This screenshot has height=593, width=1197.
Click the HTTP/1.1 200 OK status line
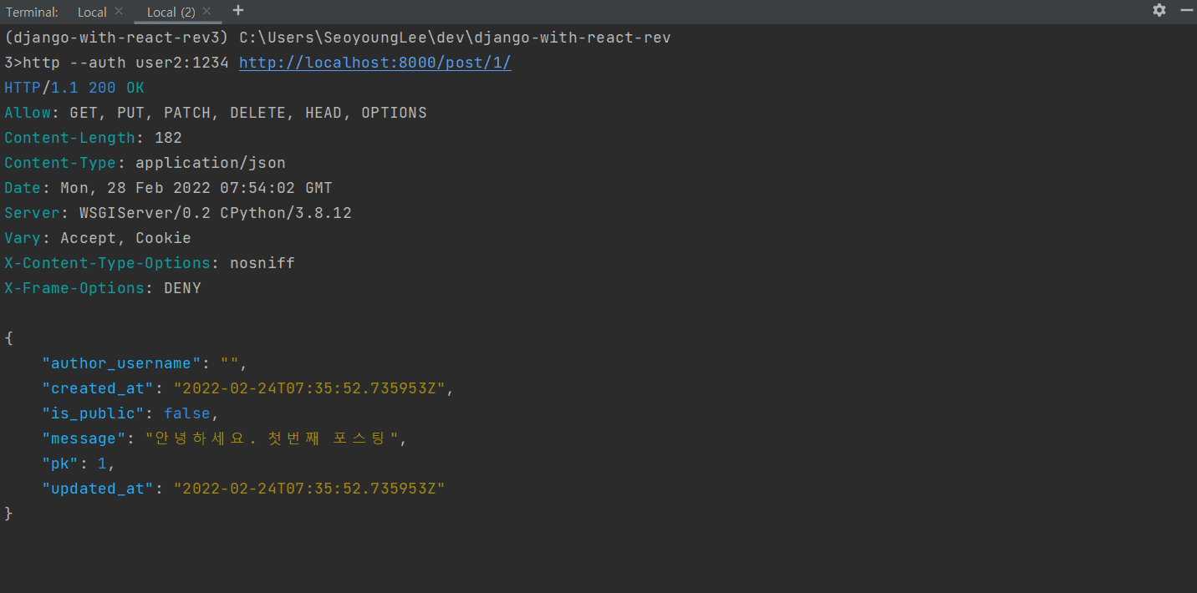pyautogui.click(x=74, y=88)
